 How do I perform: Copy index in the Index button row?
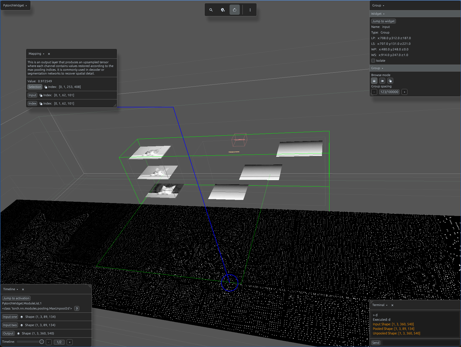click(x=41, y=104)
